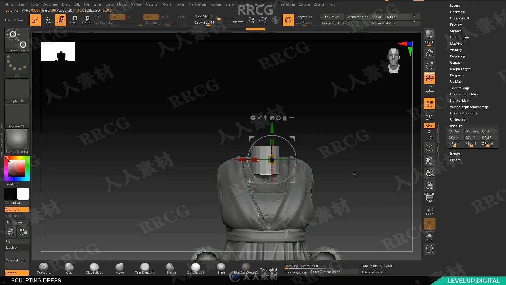Viewport: 506px width, 285px height.
Task: Expand the Geometry HD subpalette
Action: 460,18
